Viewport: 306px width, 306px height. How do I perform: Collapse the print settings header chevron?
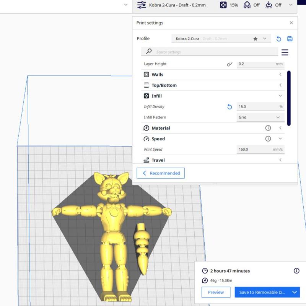[291, 5]
